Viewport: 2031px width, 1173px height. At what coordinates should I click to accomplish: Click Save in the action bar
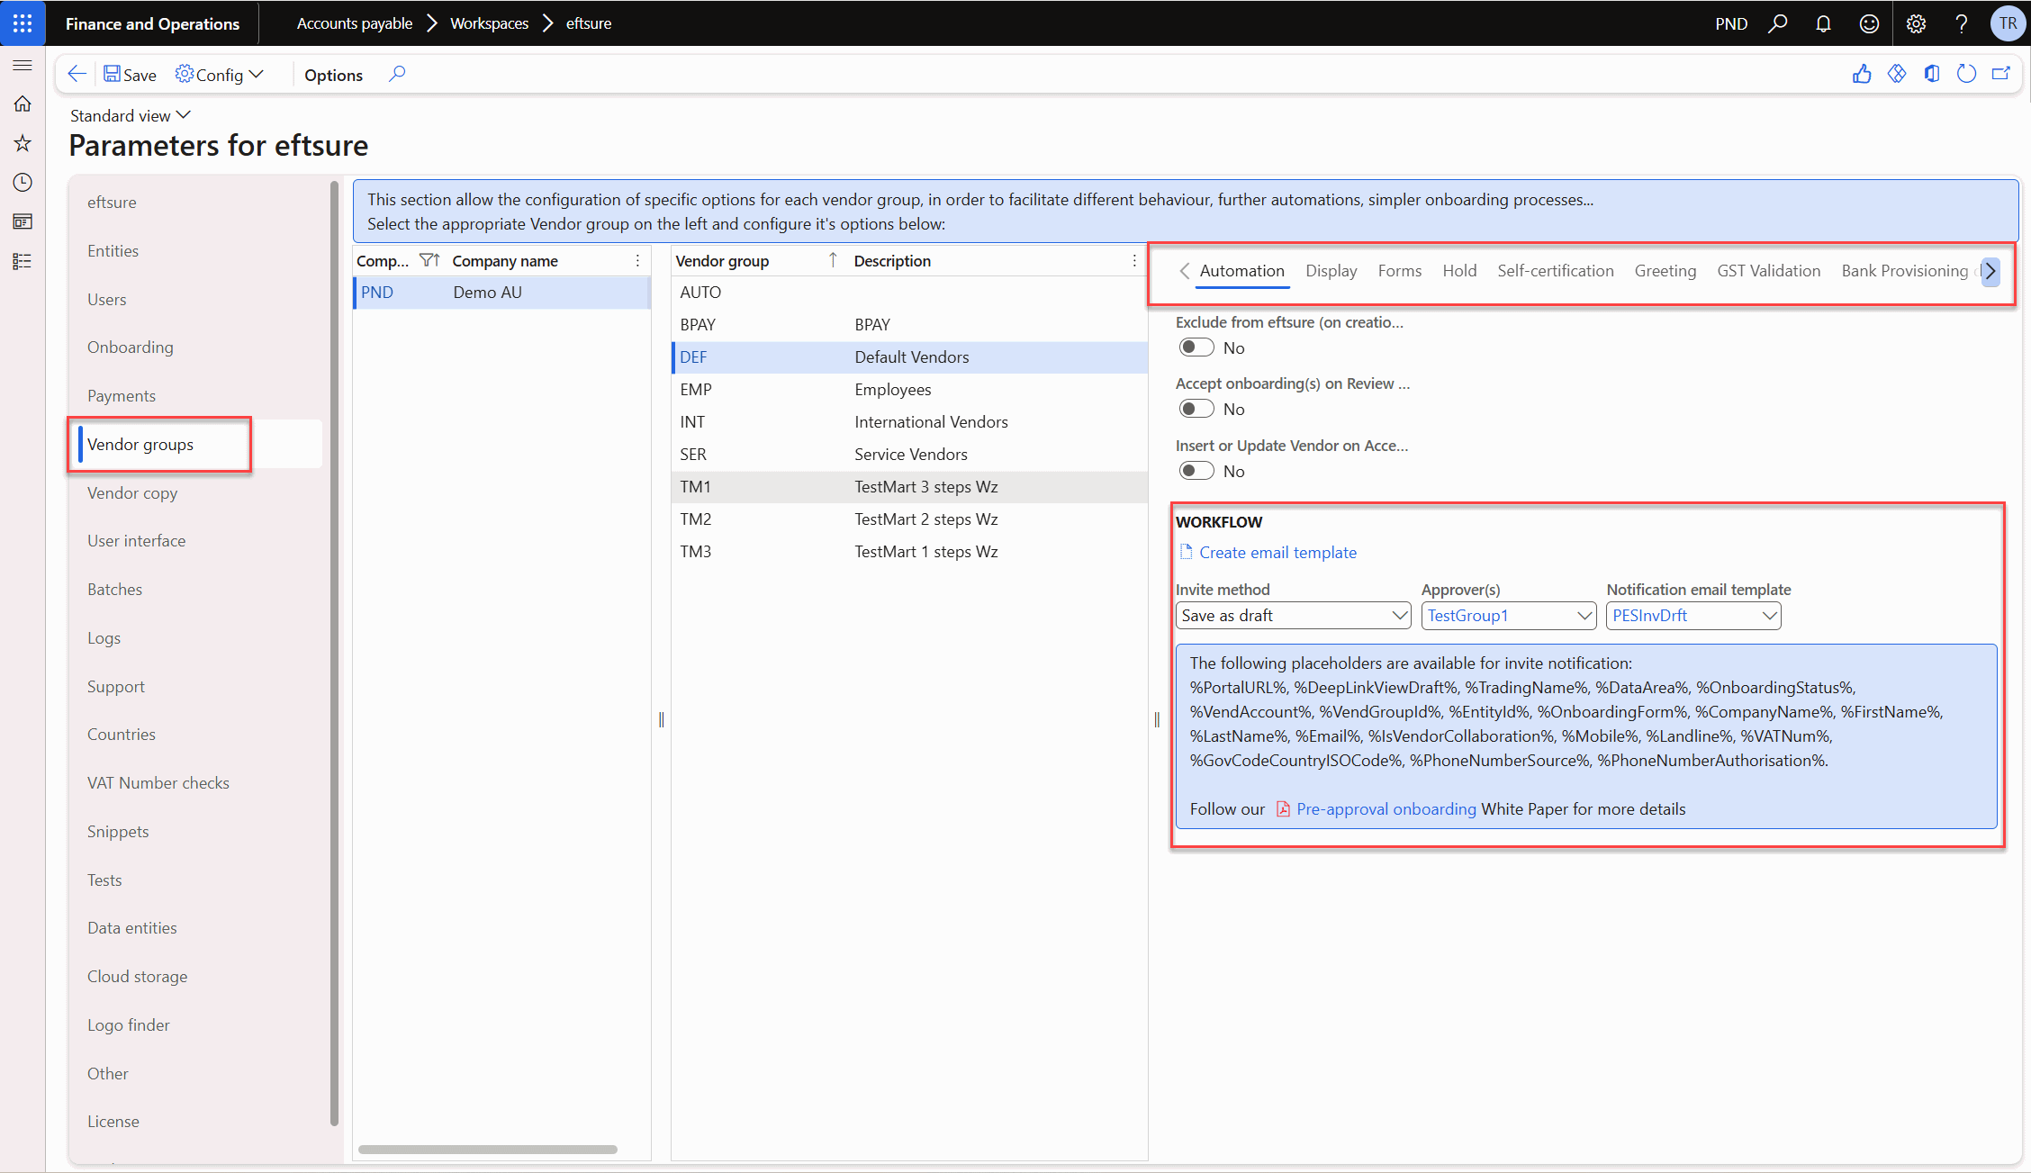(130, 75)
